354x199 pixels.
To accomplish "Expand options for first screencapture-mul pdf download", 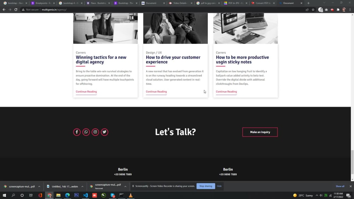I will coord(39,186).
